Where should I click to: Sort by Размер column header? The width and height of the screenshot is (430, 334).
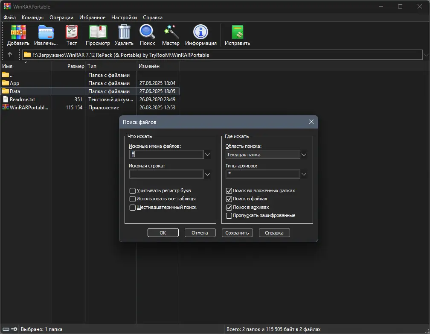[68, 66]
